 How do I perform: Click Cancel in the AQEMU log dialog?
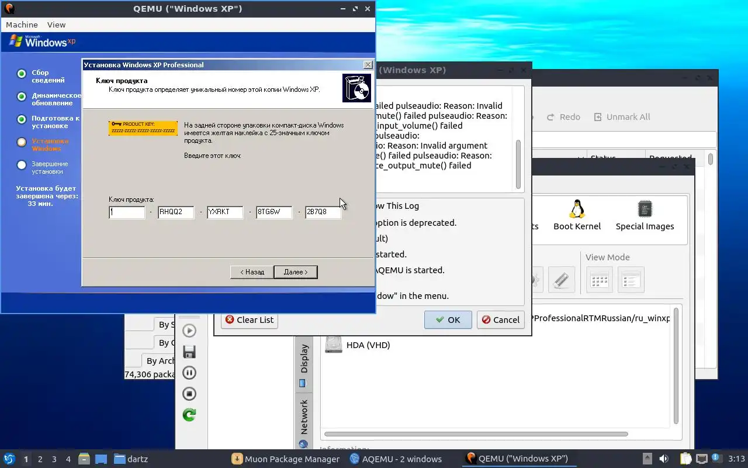[500, 319]
